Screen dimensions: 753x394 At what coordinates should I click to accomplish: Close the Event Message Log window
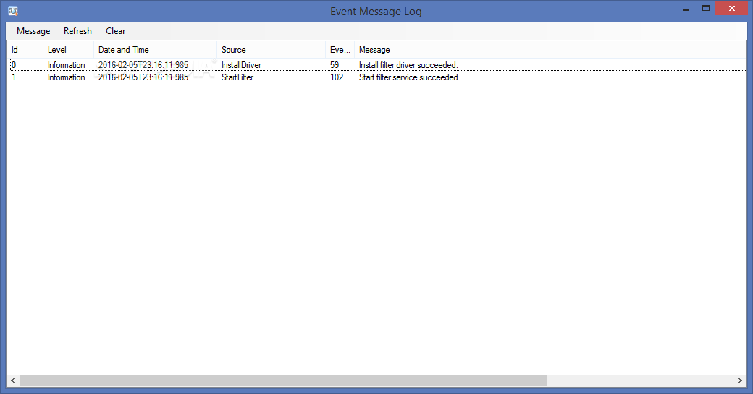732,9
